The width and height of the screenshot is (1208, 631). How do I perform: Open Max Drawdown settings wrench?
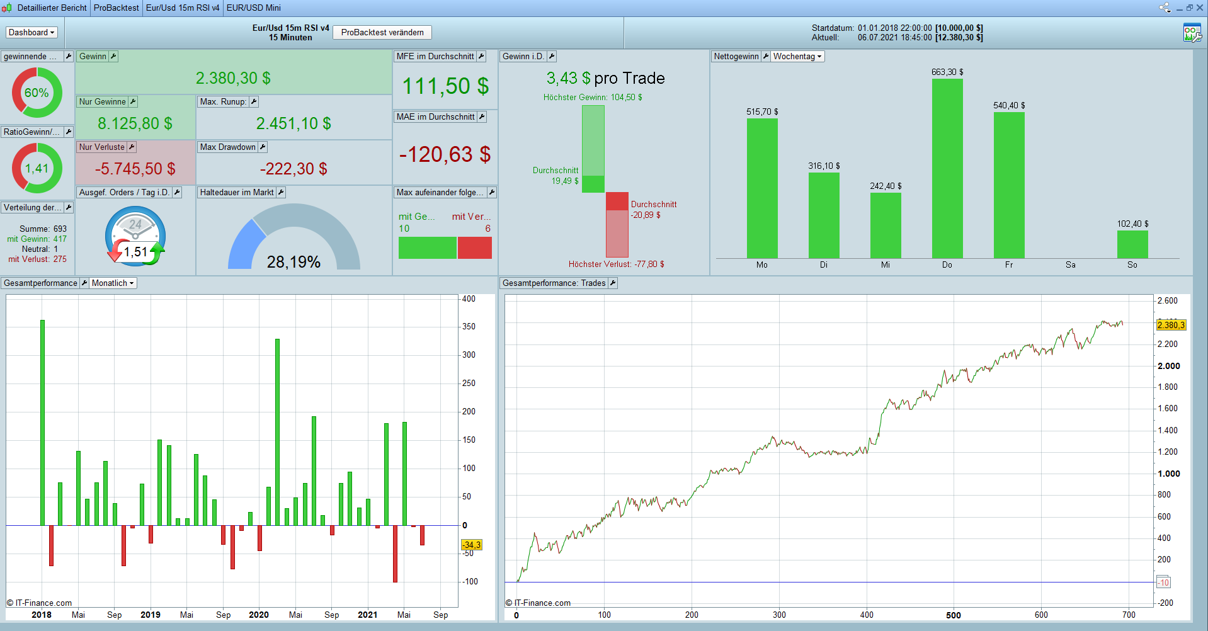[263, 147]
